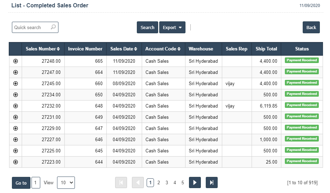330x193 pixels.
Task: Open page 5 in pagination
Action: click(183, 182)
